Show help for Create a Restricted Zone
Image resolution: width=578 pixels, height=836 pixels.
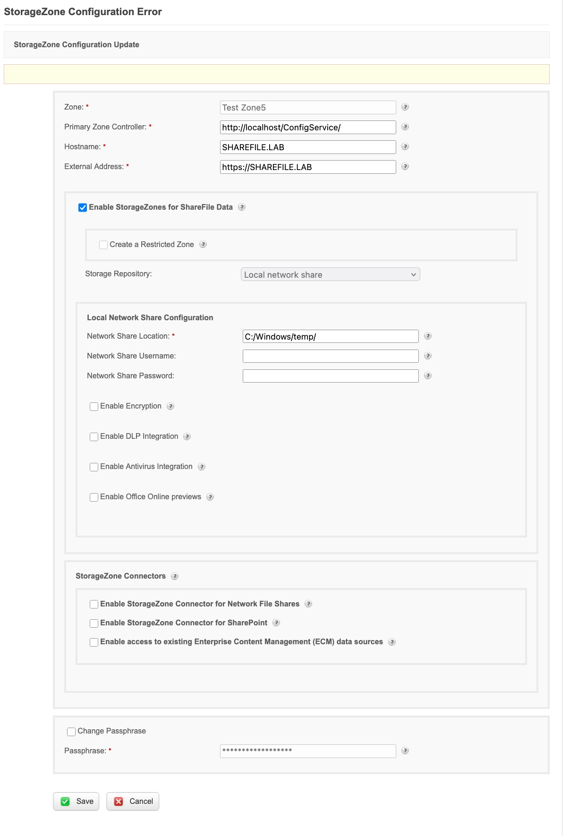point(203,245)
